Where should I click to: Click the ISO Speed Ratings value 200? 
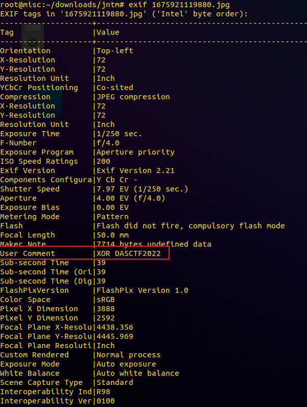[103, 161]
